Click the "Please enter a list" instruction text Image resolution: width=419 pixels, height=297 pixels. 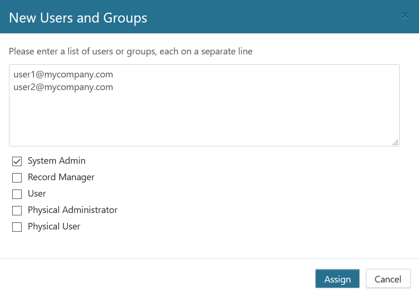[x=131, y=52]
